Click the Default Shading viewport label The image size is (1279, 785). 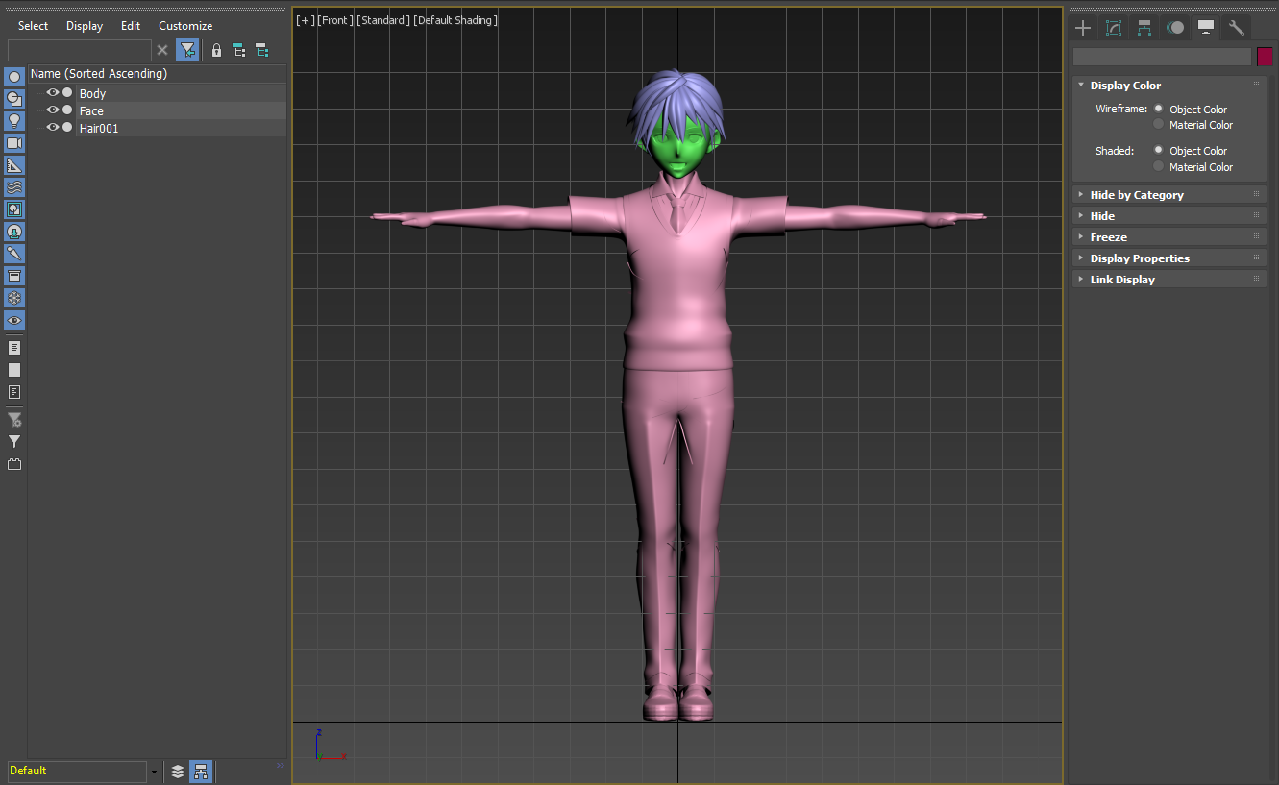coord(455,20)
